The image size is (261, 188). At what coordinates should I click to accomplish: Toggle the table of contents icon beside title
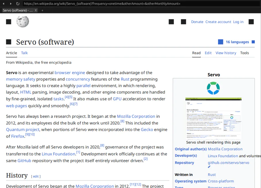(x=9, y=42)
